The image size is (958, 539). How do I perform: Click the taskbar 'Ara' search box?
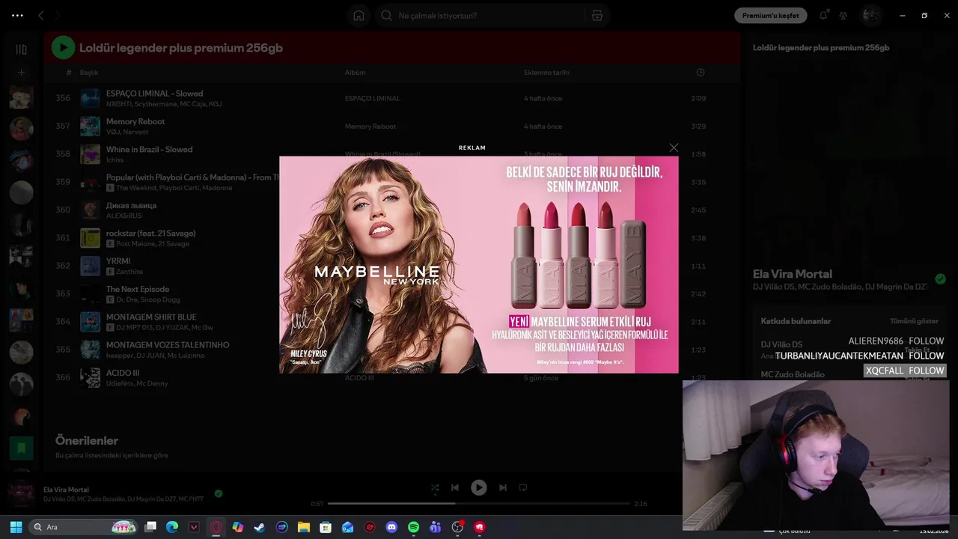click(84, 527)
